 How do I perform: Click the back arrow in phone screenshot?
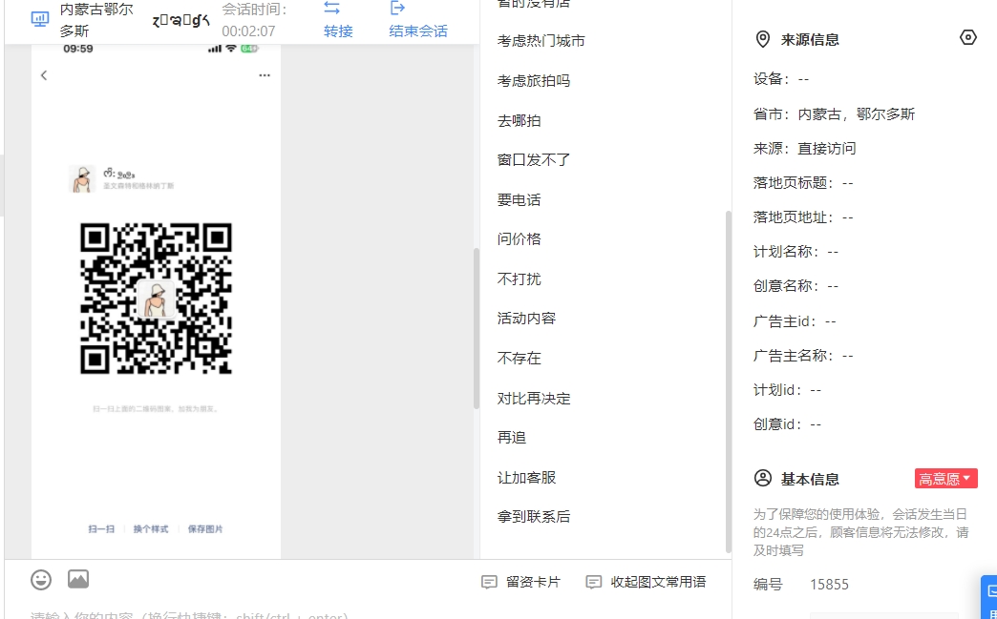[44, 75]
